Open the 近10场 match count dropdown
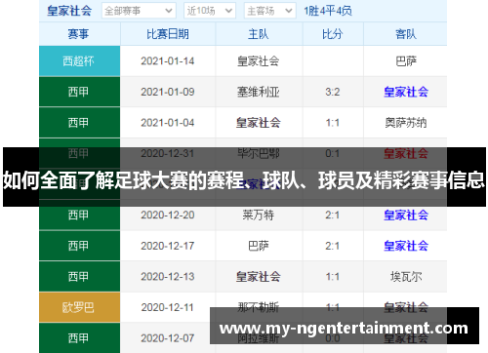This screenshot has width=488, height=353. click(x=210, y=11)
